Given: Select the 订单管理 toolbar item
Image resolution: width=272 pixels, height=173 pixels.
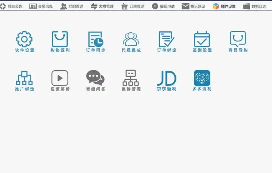Looking at the screenshot, I should point(133,6).
